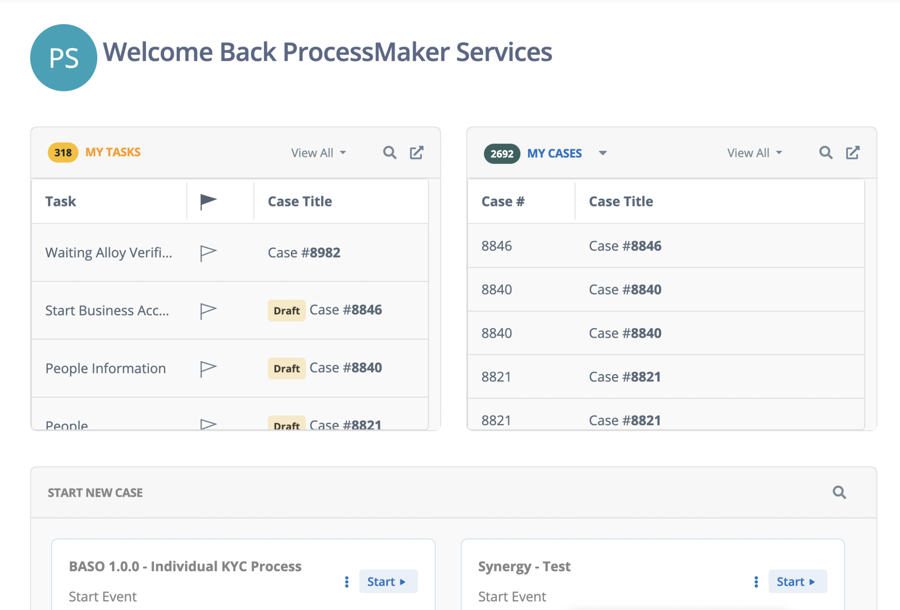This screenshot has height=610, width=900.
Task: Open Case #8982 link in My Tasks
Action: click(304, 253)
